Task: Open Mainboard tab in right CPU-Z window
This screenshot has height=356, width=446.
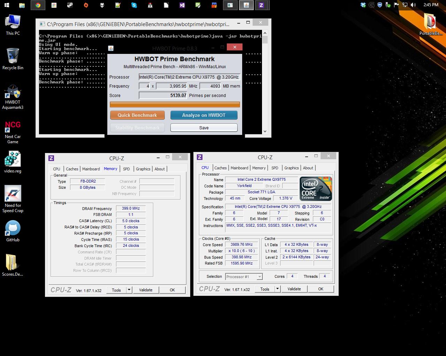Action: click(239, 168)
